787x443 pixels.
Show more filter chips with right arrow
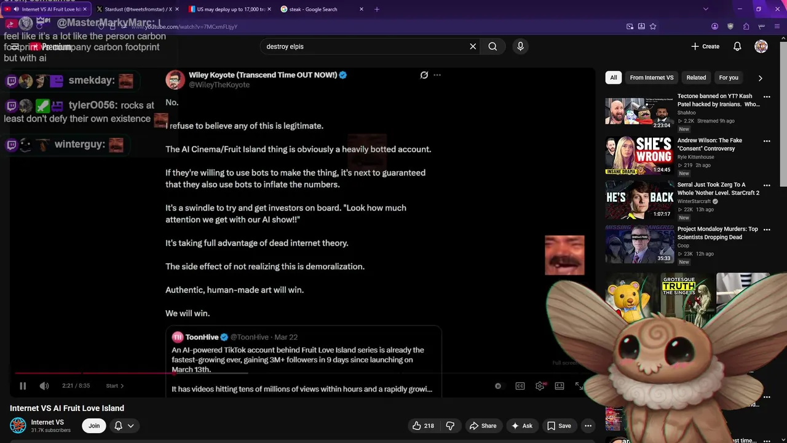coord(761,78)
